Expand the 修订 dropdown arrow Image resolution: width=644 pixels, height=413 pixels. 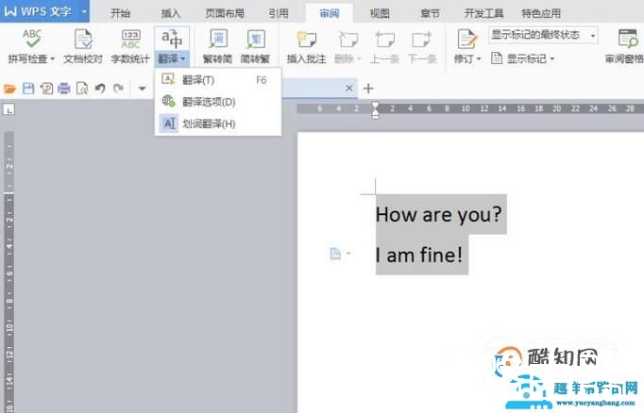pyautogui.click(x=479, y=59)
